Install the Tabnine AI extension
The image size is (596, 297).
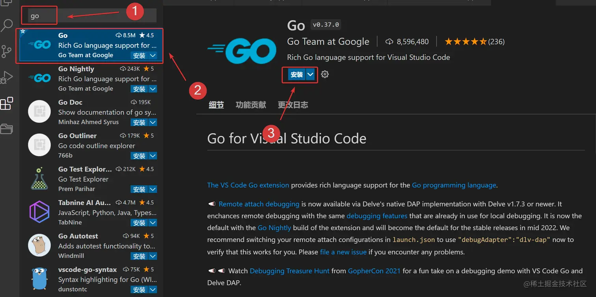139,223
